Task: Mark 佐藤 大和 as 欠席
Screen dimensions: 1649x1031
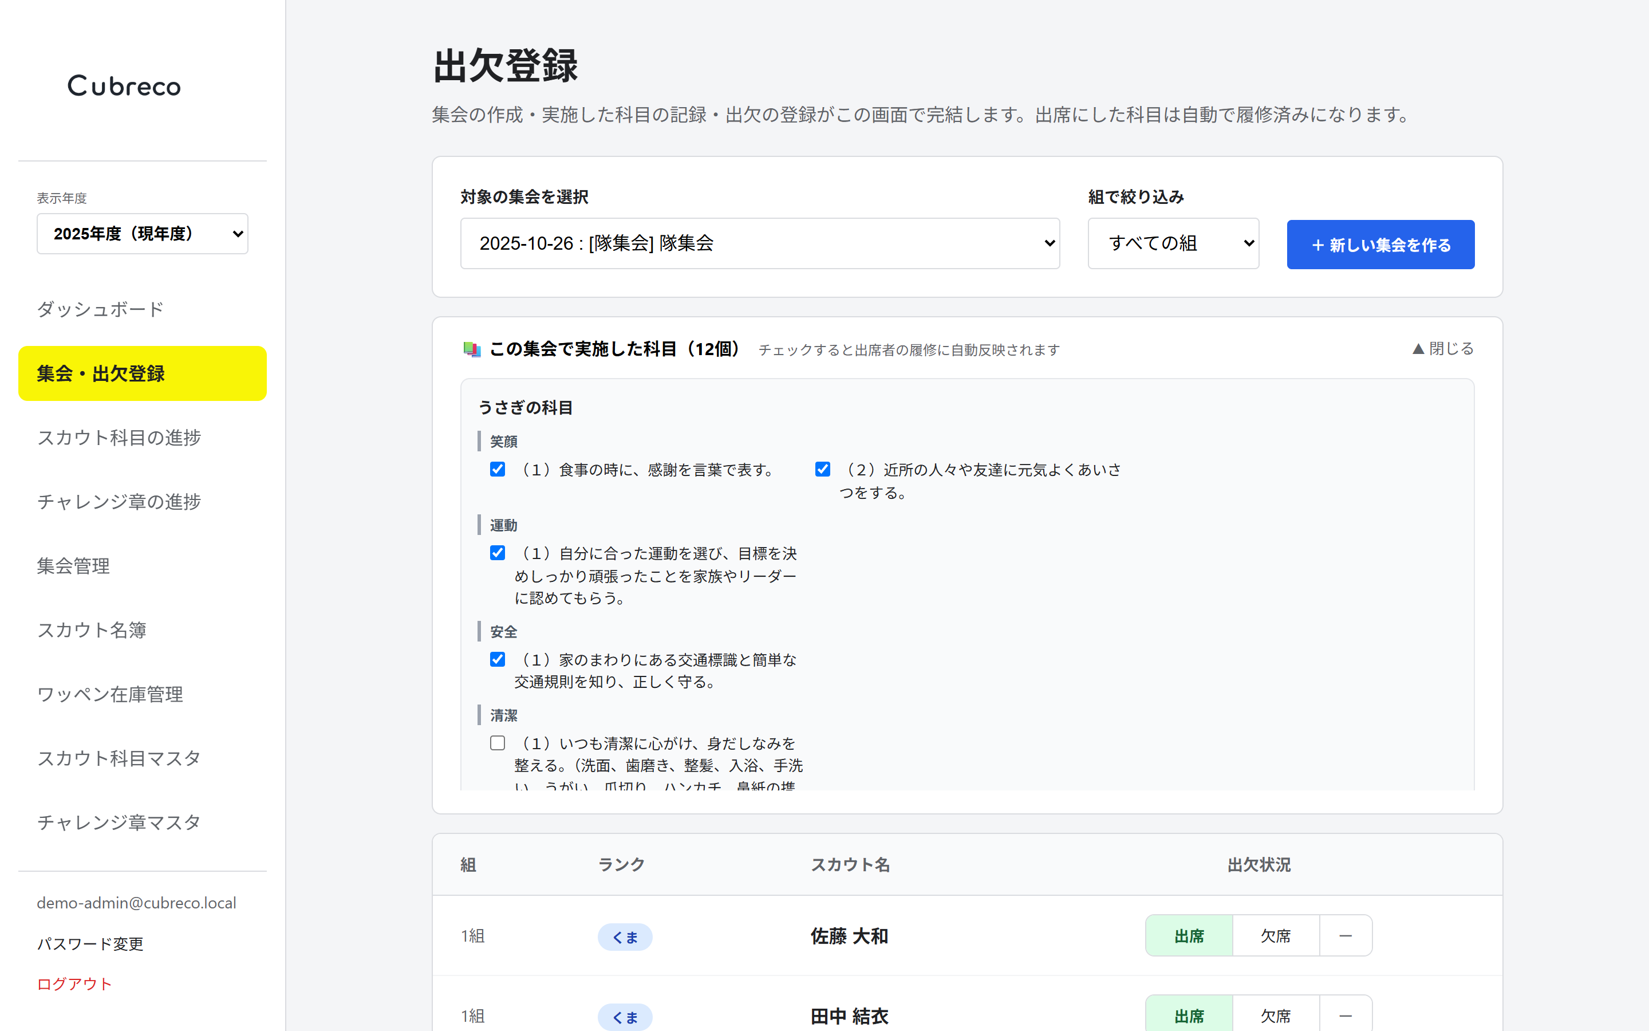Action: click(1276, 936)
